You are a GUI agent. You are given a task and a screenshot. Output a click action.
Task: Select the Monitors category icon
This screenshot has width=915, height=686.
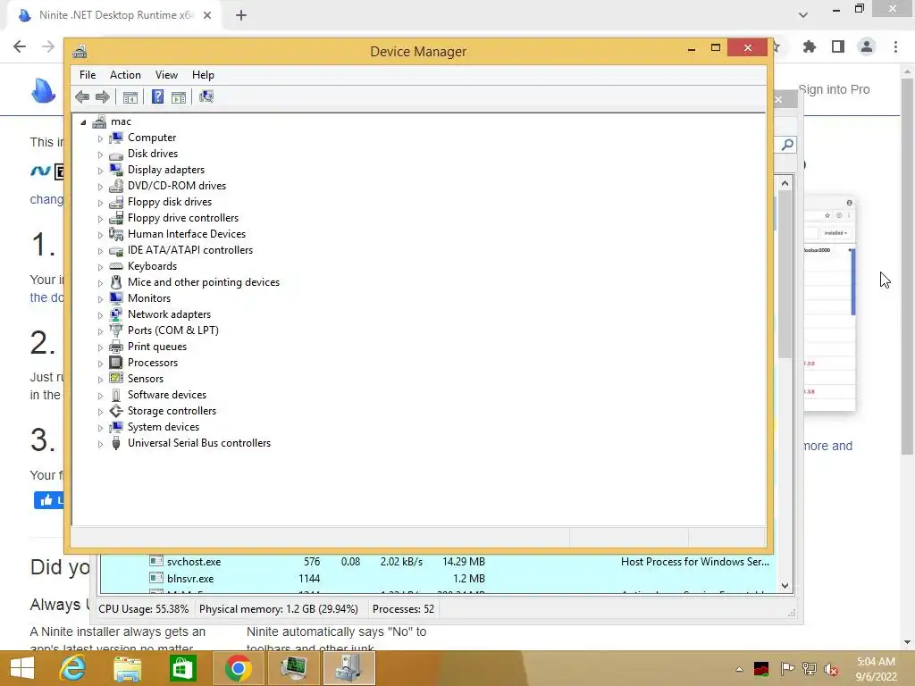(x=116, y=298)
